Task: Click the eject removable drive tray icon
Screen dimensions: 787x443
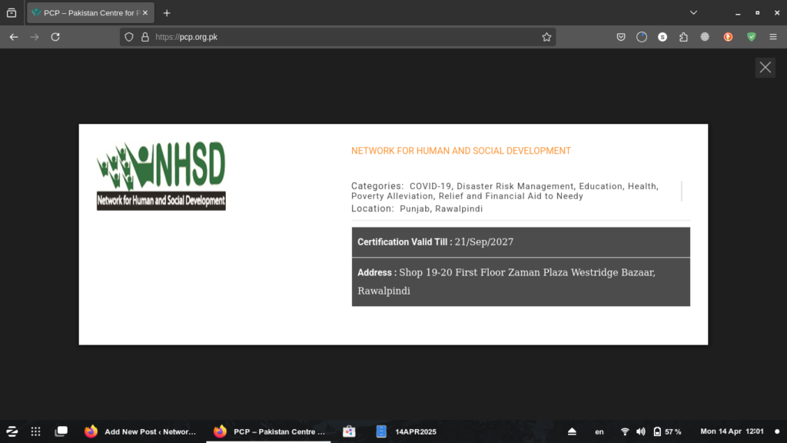Action: coord(572,431)
